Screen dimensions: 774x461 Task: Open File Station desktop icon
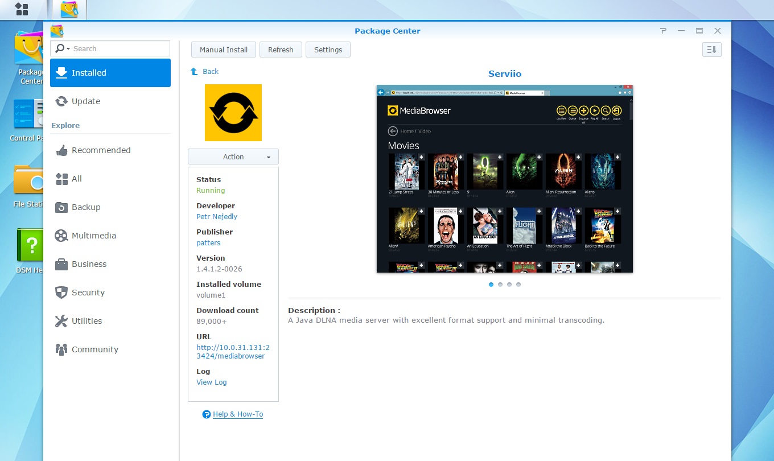point(28,186)
